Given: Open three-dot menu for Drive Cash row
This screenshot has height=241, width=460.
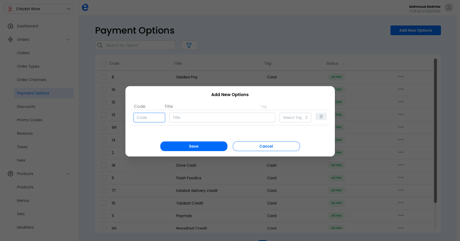Looking at the screenshot, I should pyautogui.click(x=401, y=165).
